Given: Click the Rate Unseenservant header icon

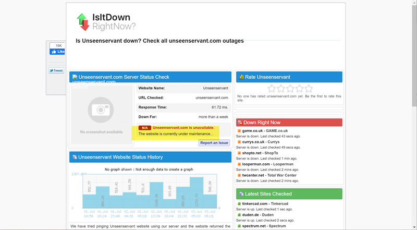Looking at the screenshot, I should tap(241, 77).
